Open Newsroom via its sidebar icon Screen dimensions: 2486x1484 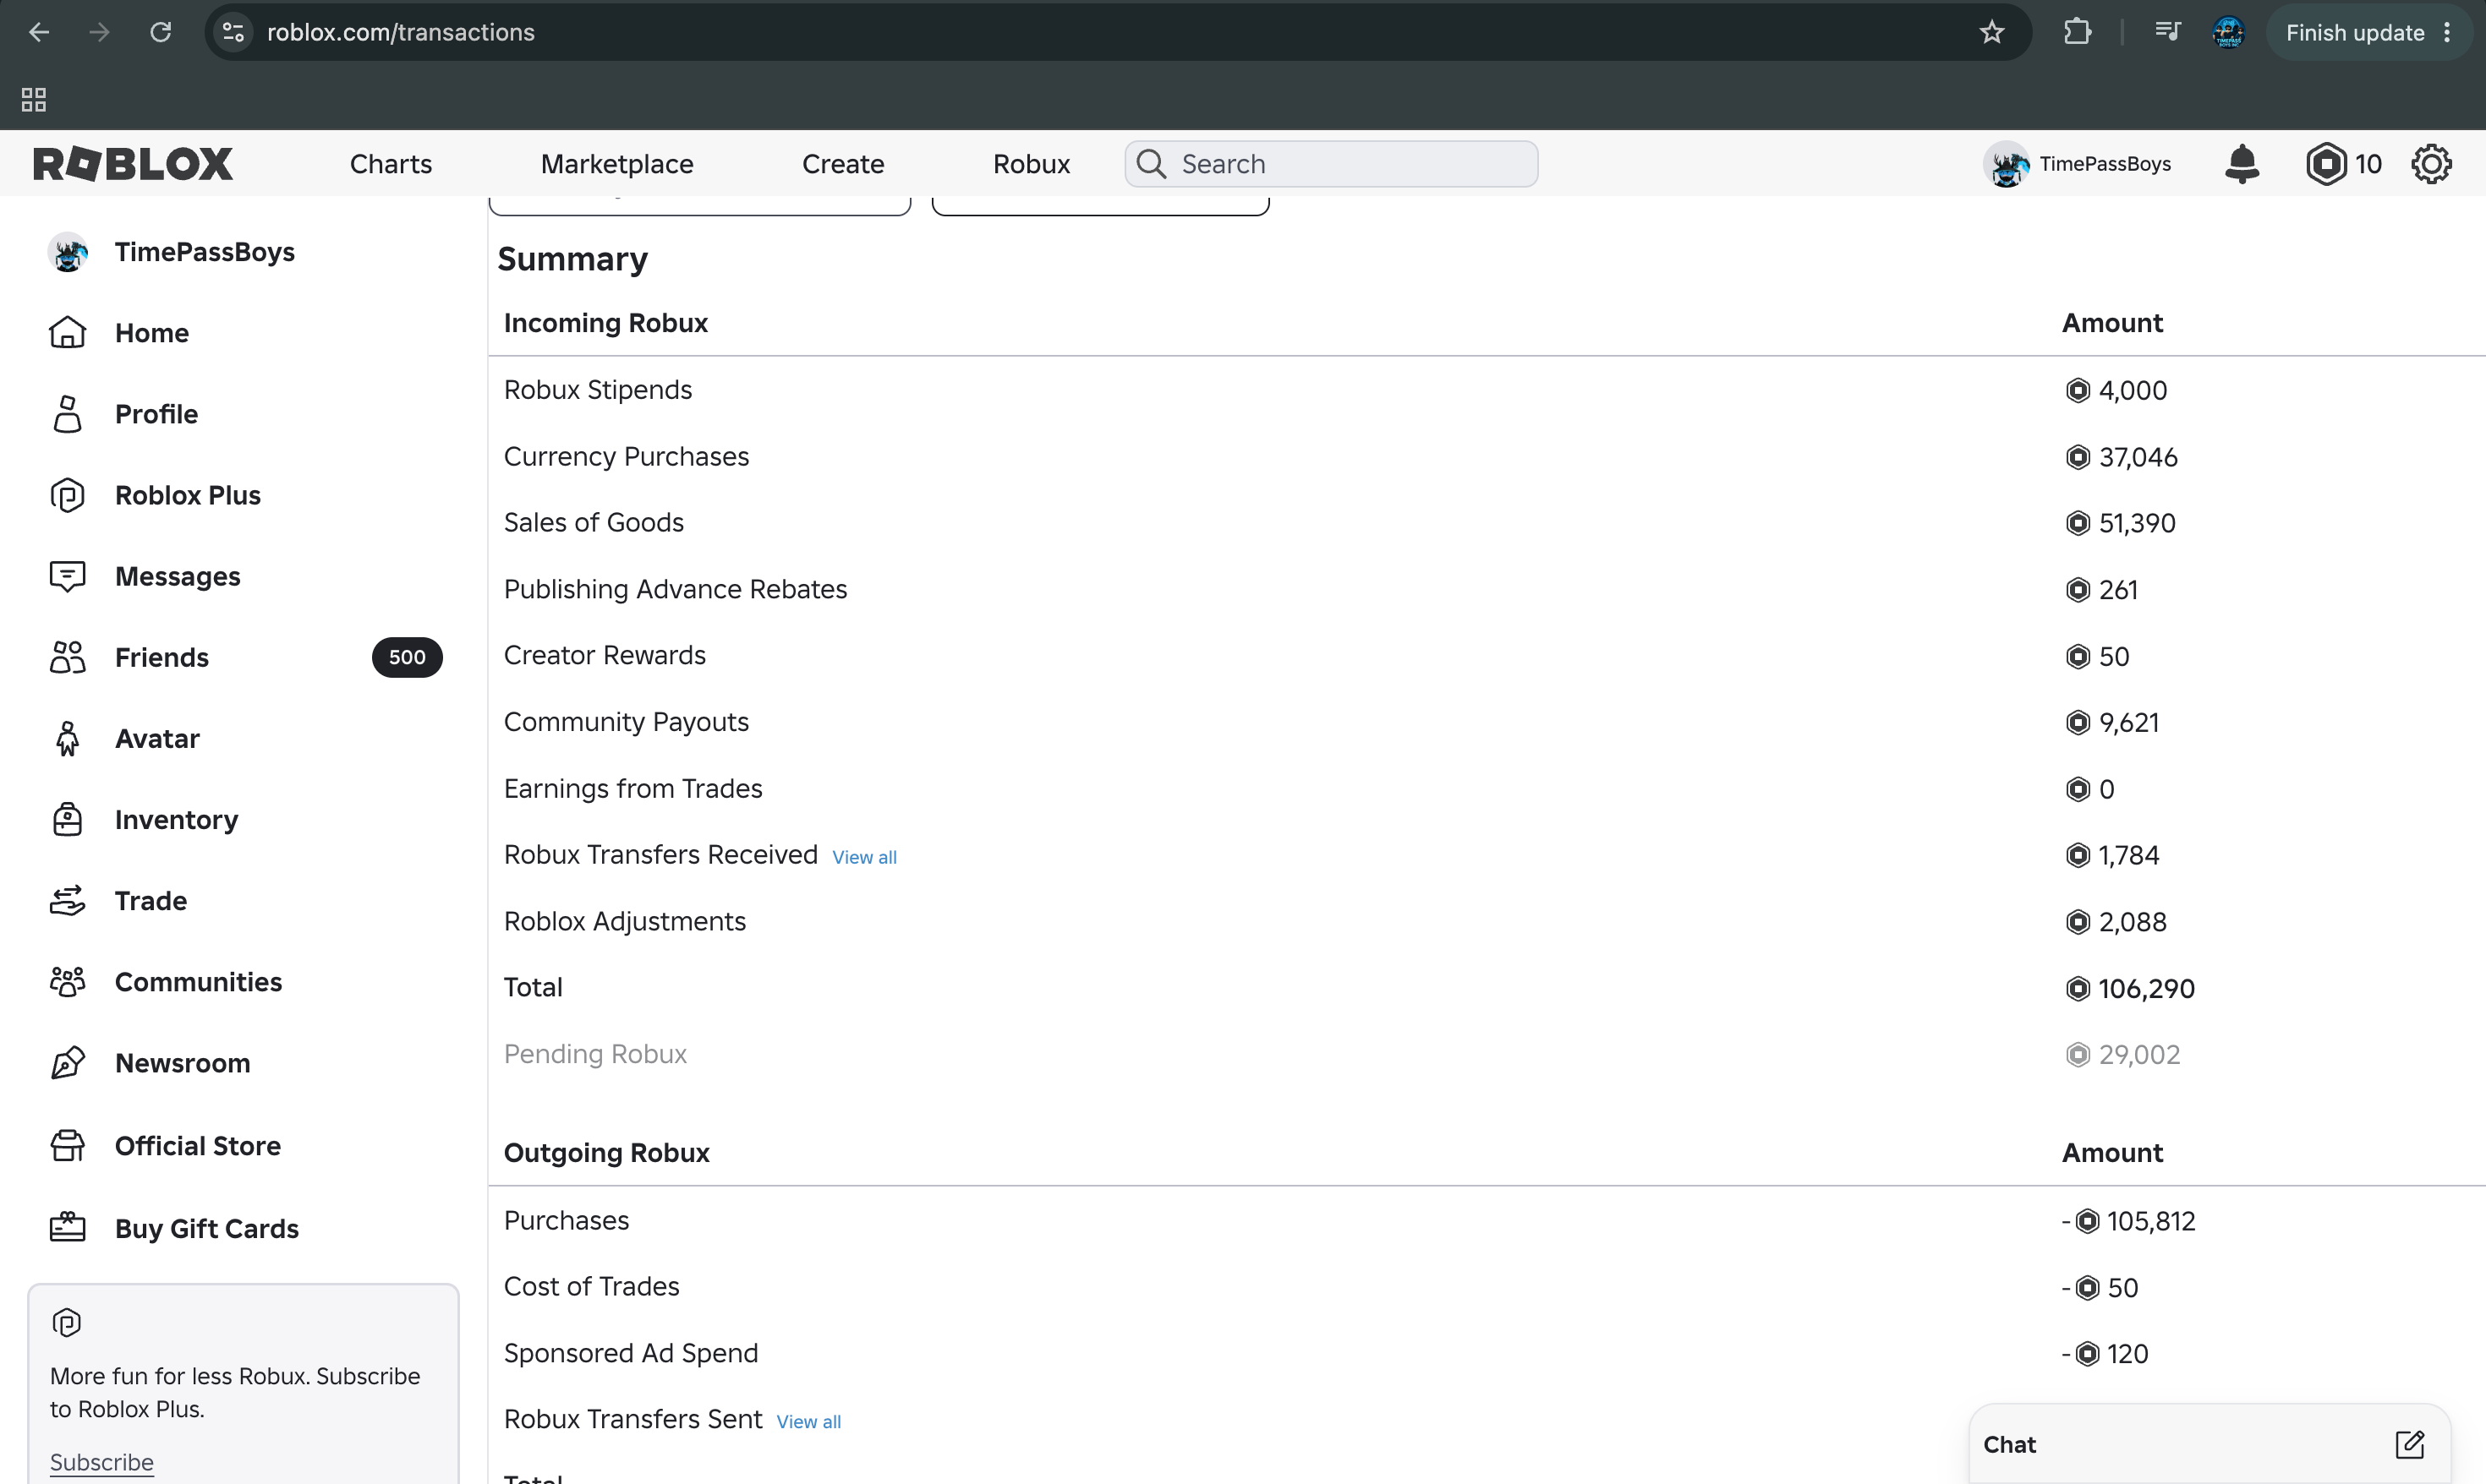[68, 1063]
